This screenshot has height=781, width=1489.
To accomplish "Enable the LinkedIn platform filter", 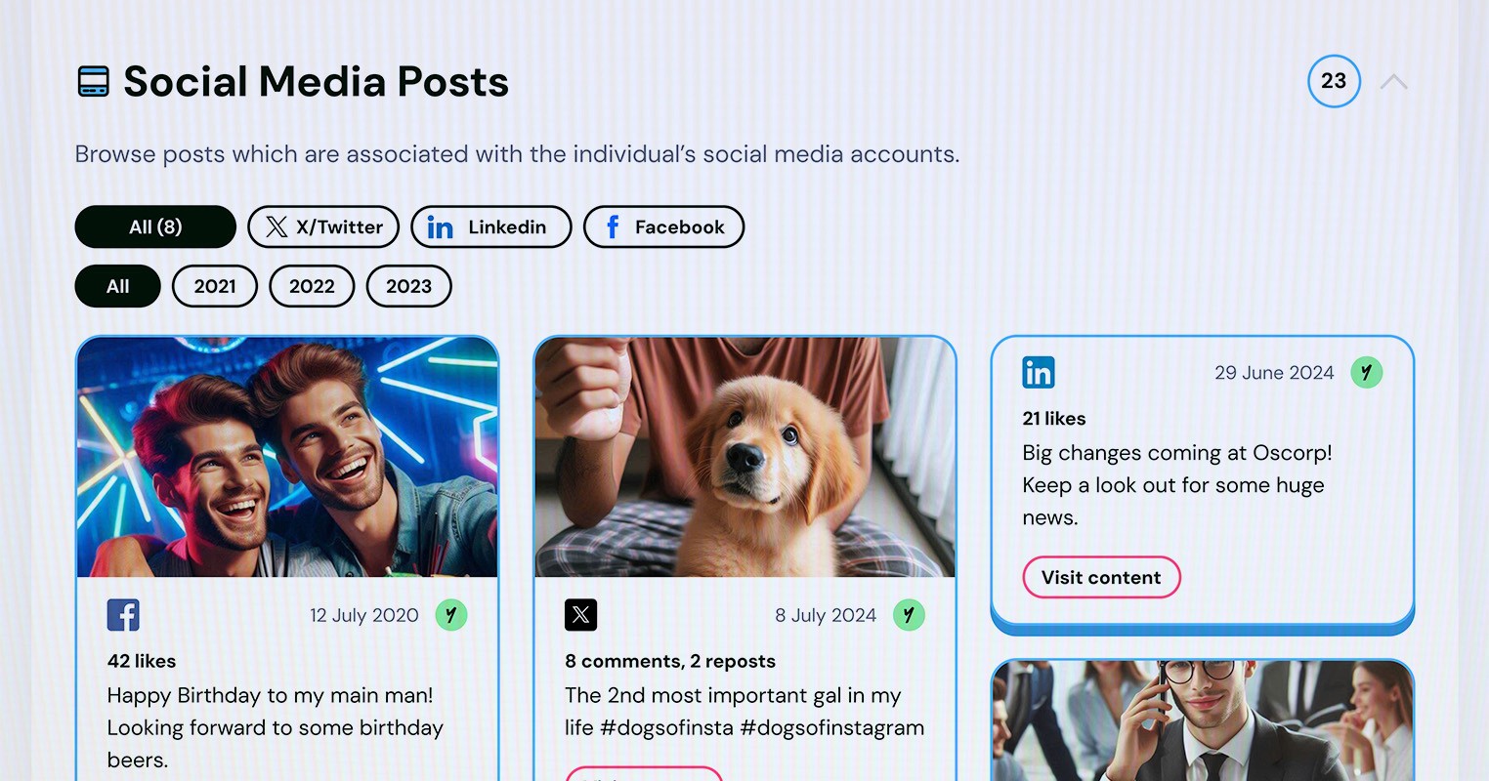I will click(x=490, y=226).
